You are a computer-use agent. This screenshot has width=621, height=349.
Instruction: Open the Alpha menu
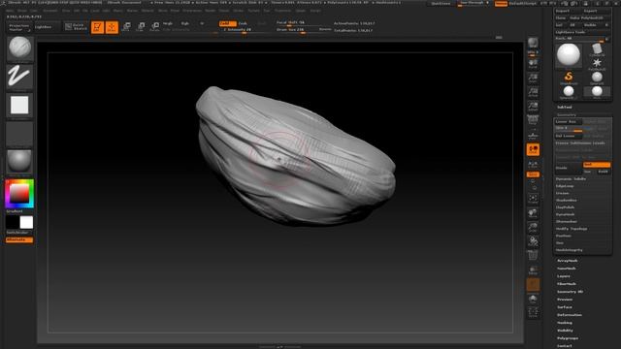tap(10, 11)
